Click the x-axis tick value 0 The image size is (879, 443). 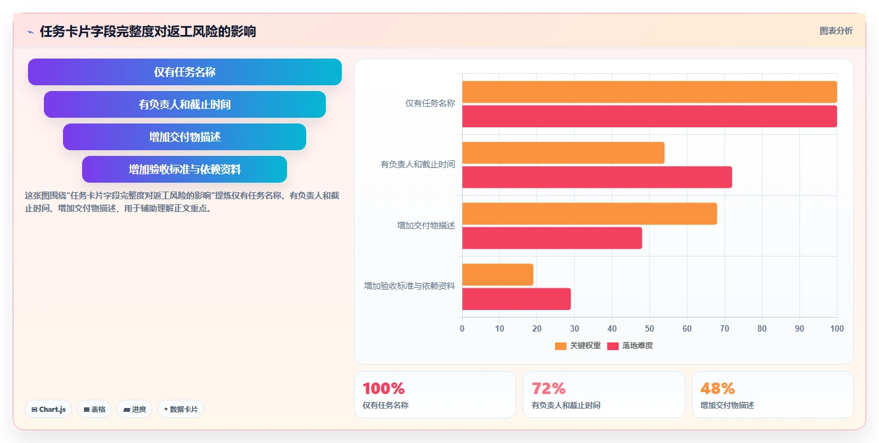pos(462,329)
